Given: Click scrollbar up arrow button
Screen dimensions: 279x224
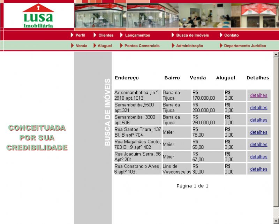Looking at the screenshot, I should (x=276, y=54).
